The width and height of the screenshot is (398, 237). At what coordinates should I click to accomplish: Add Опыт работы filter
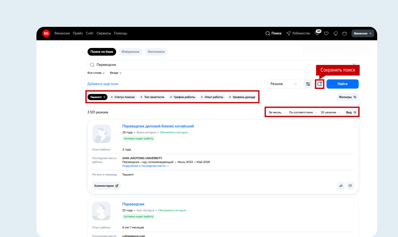tap(212, 97)
